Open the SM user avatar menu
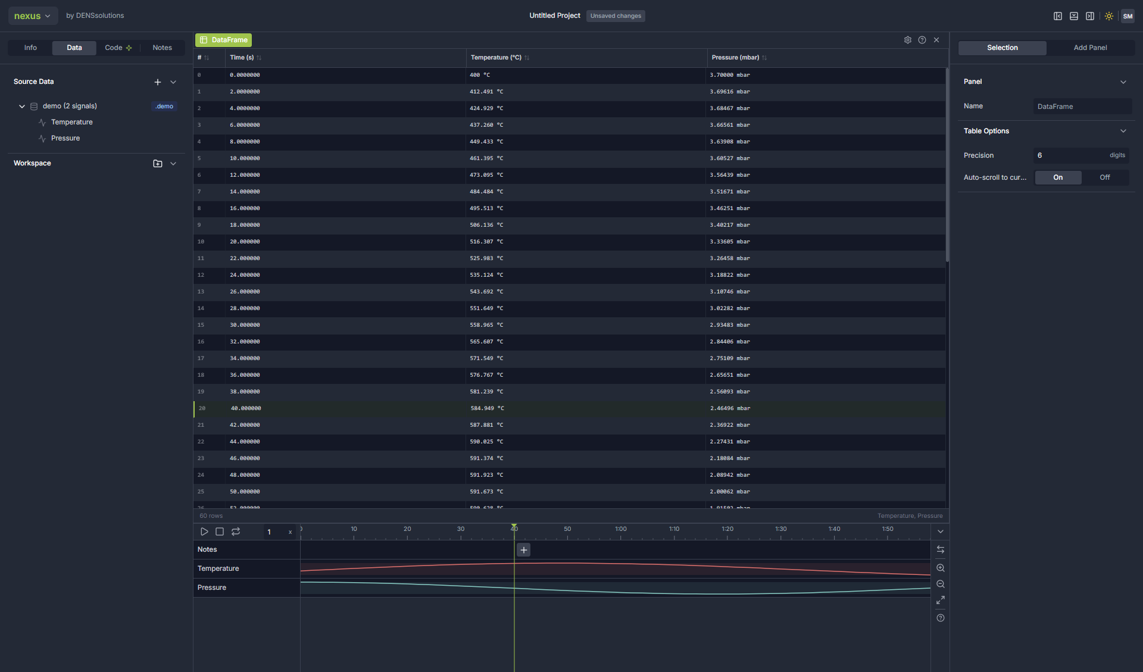Image resolution: width=1143 pixels, height=672 pixels. coord(1128,16)
